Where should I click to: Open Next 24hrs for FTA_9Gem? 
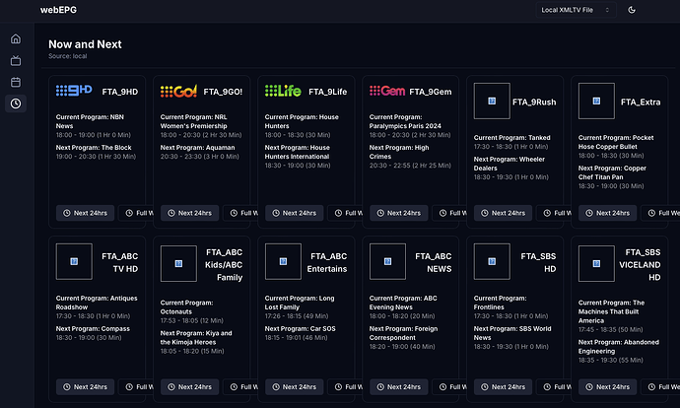398,213
